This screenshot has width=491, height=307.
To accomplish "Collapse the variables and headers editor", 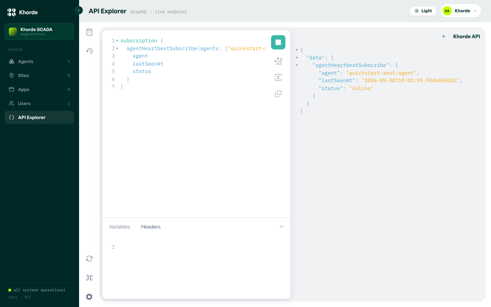I will click(x=282, y=227).
